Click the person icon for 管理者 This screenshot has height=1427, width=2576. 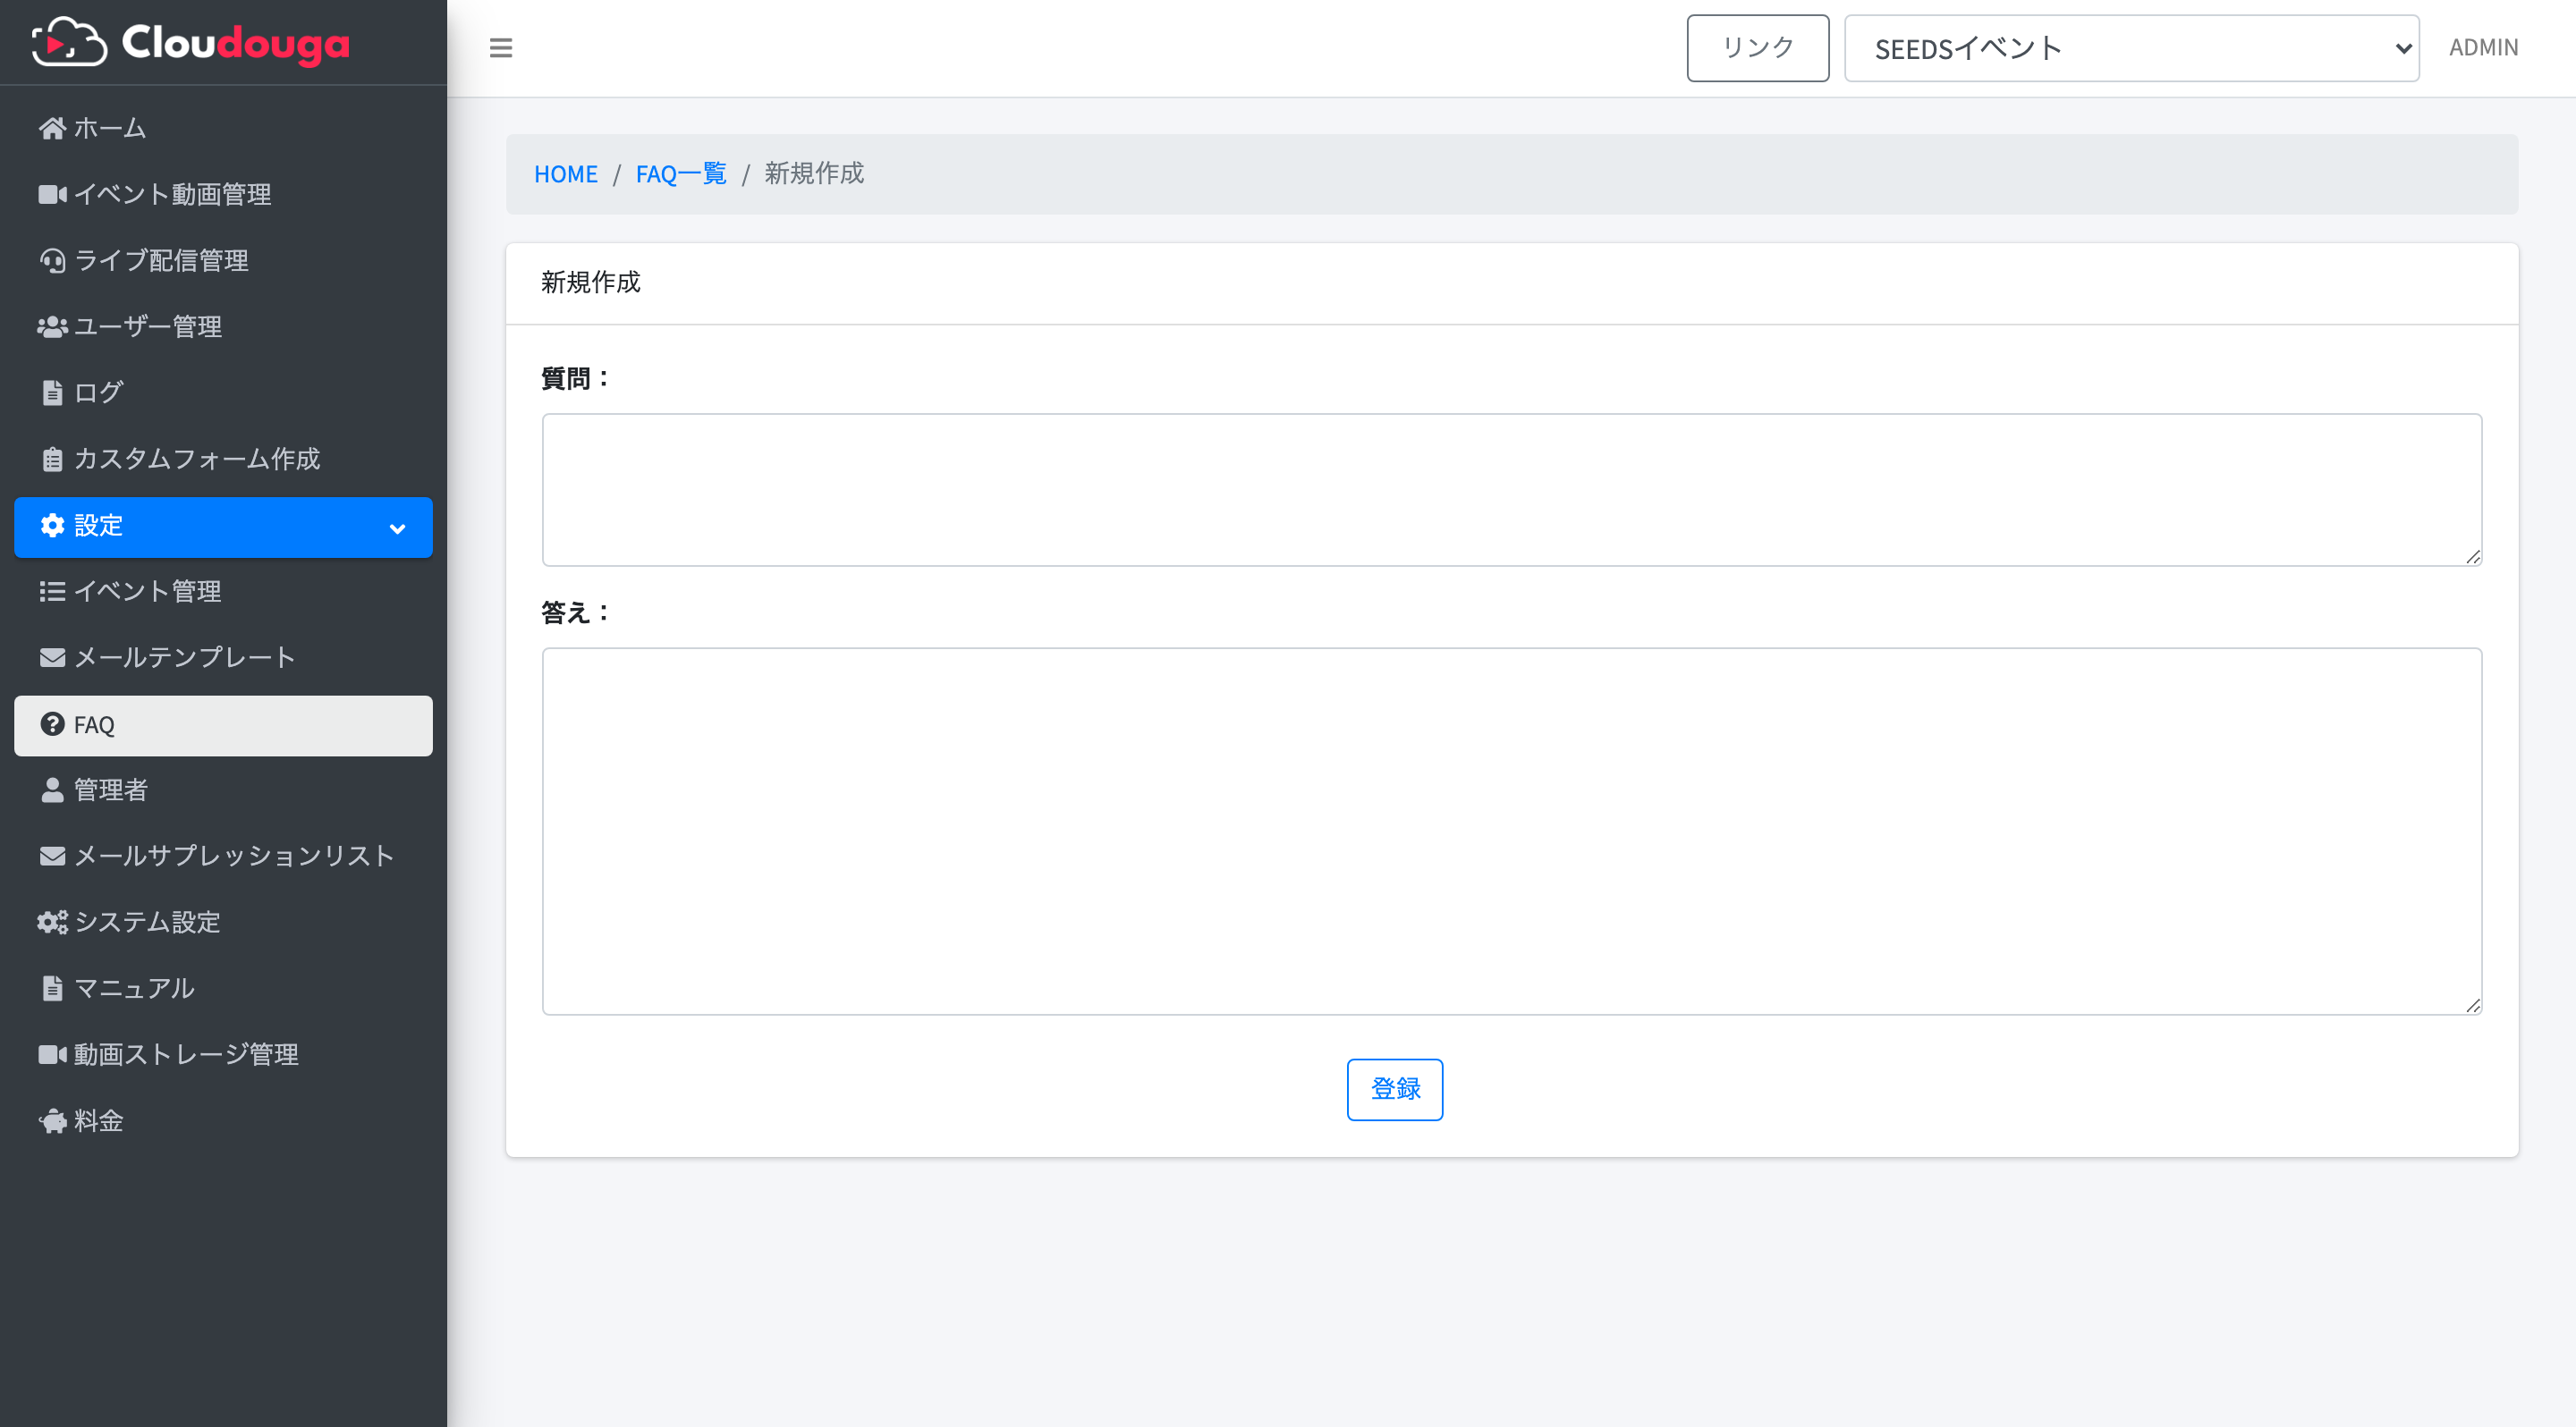pyautogui.click(x=52, y=790)
